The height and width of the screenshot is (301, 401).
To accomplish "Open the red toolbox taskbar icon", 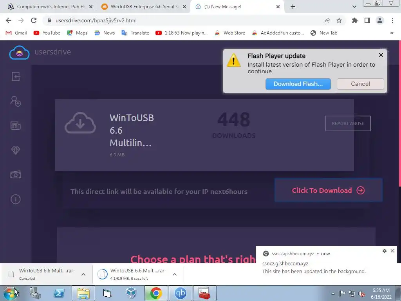I will [x=204, y=293].
